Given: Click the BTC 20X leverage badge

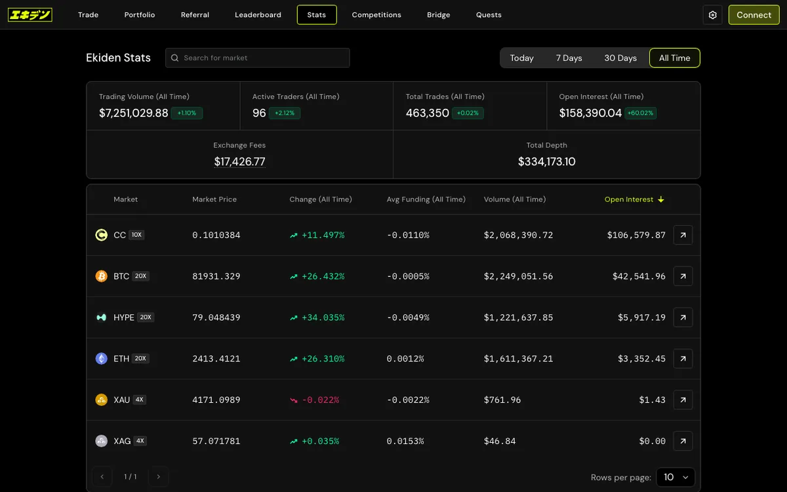Looking at the screenshot, I should click(x=140, y=276).
